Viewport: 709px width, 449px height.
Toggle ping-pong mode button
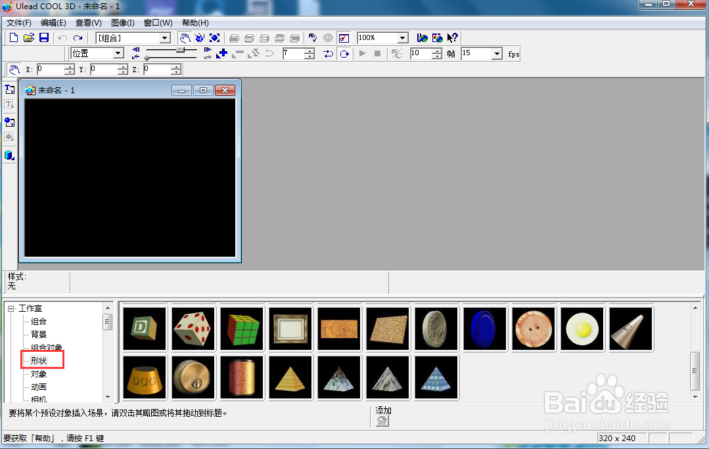[x=329, y=54]
